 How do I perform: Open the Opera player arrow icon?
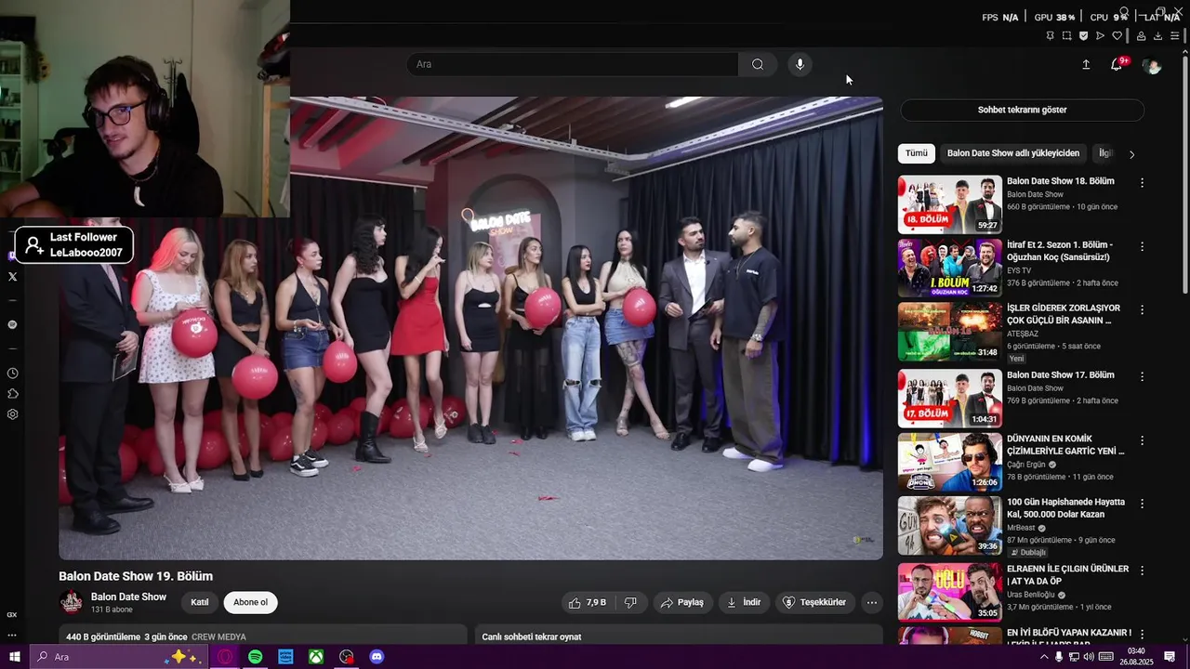[1100, 35]
